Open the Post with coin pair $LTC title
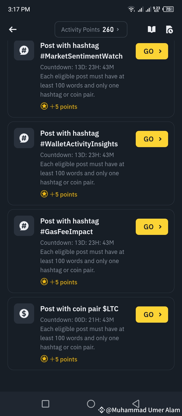This screenshot has height=416, width=182. pyautogui.click(x=79, y=309)
